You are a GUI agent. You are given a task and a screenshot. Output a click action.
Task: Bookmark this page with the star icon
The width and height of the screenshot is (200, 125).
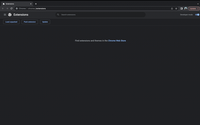tap(176, 8)
